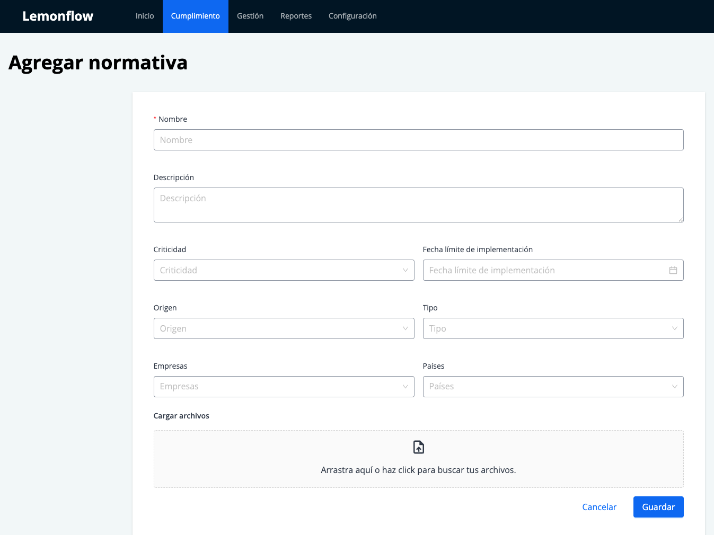The height and width of the screenshot is (535, 714).
Task: Open the Configuración menu
Action: point(352,16)
